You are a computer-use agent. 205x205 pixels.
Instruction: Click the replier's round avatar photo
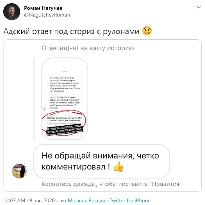[19, 171]
